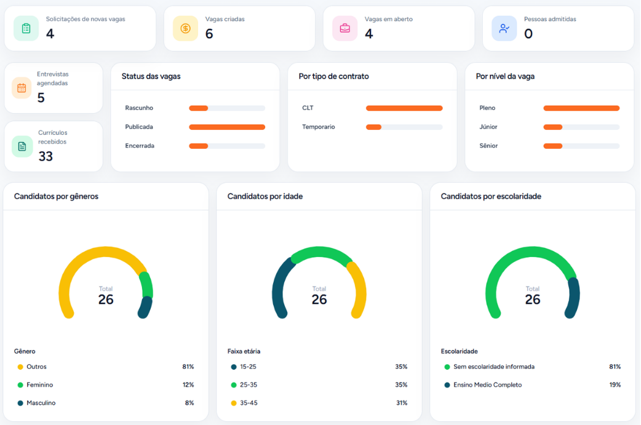The width and height of the screenshot is (641, 425).
Task: Click the green 25-35 legend dot
Action: pyautogui.click(x=233, y=384)
